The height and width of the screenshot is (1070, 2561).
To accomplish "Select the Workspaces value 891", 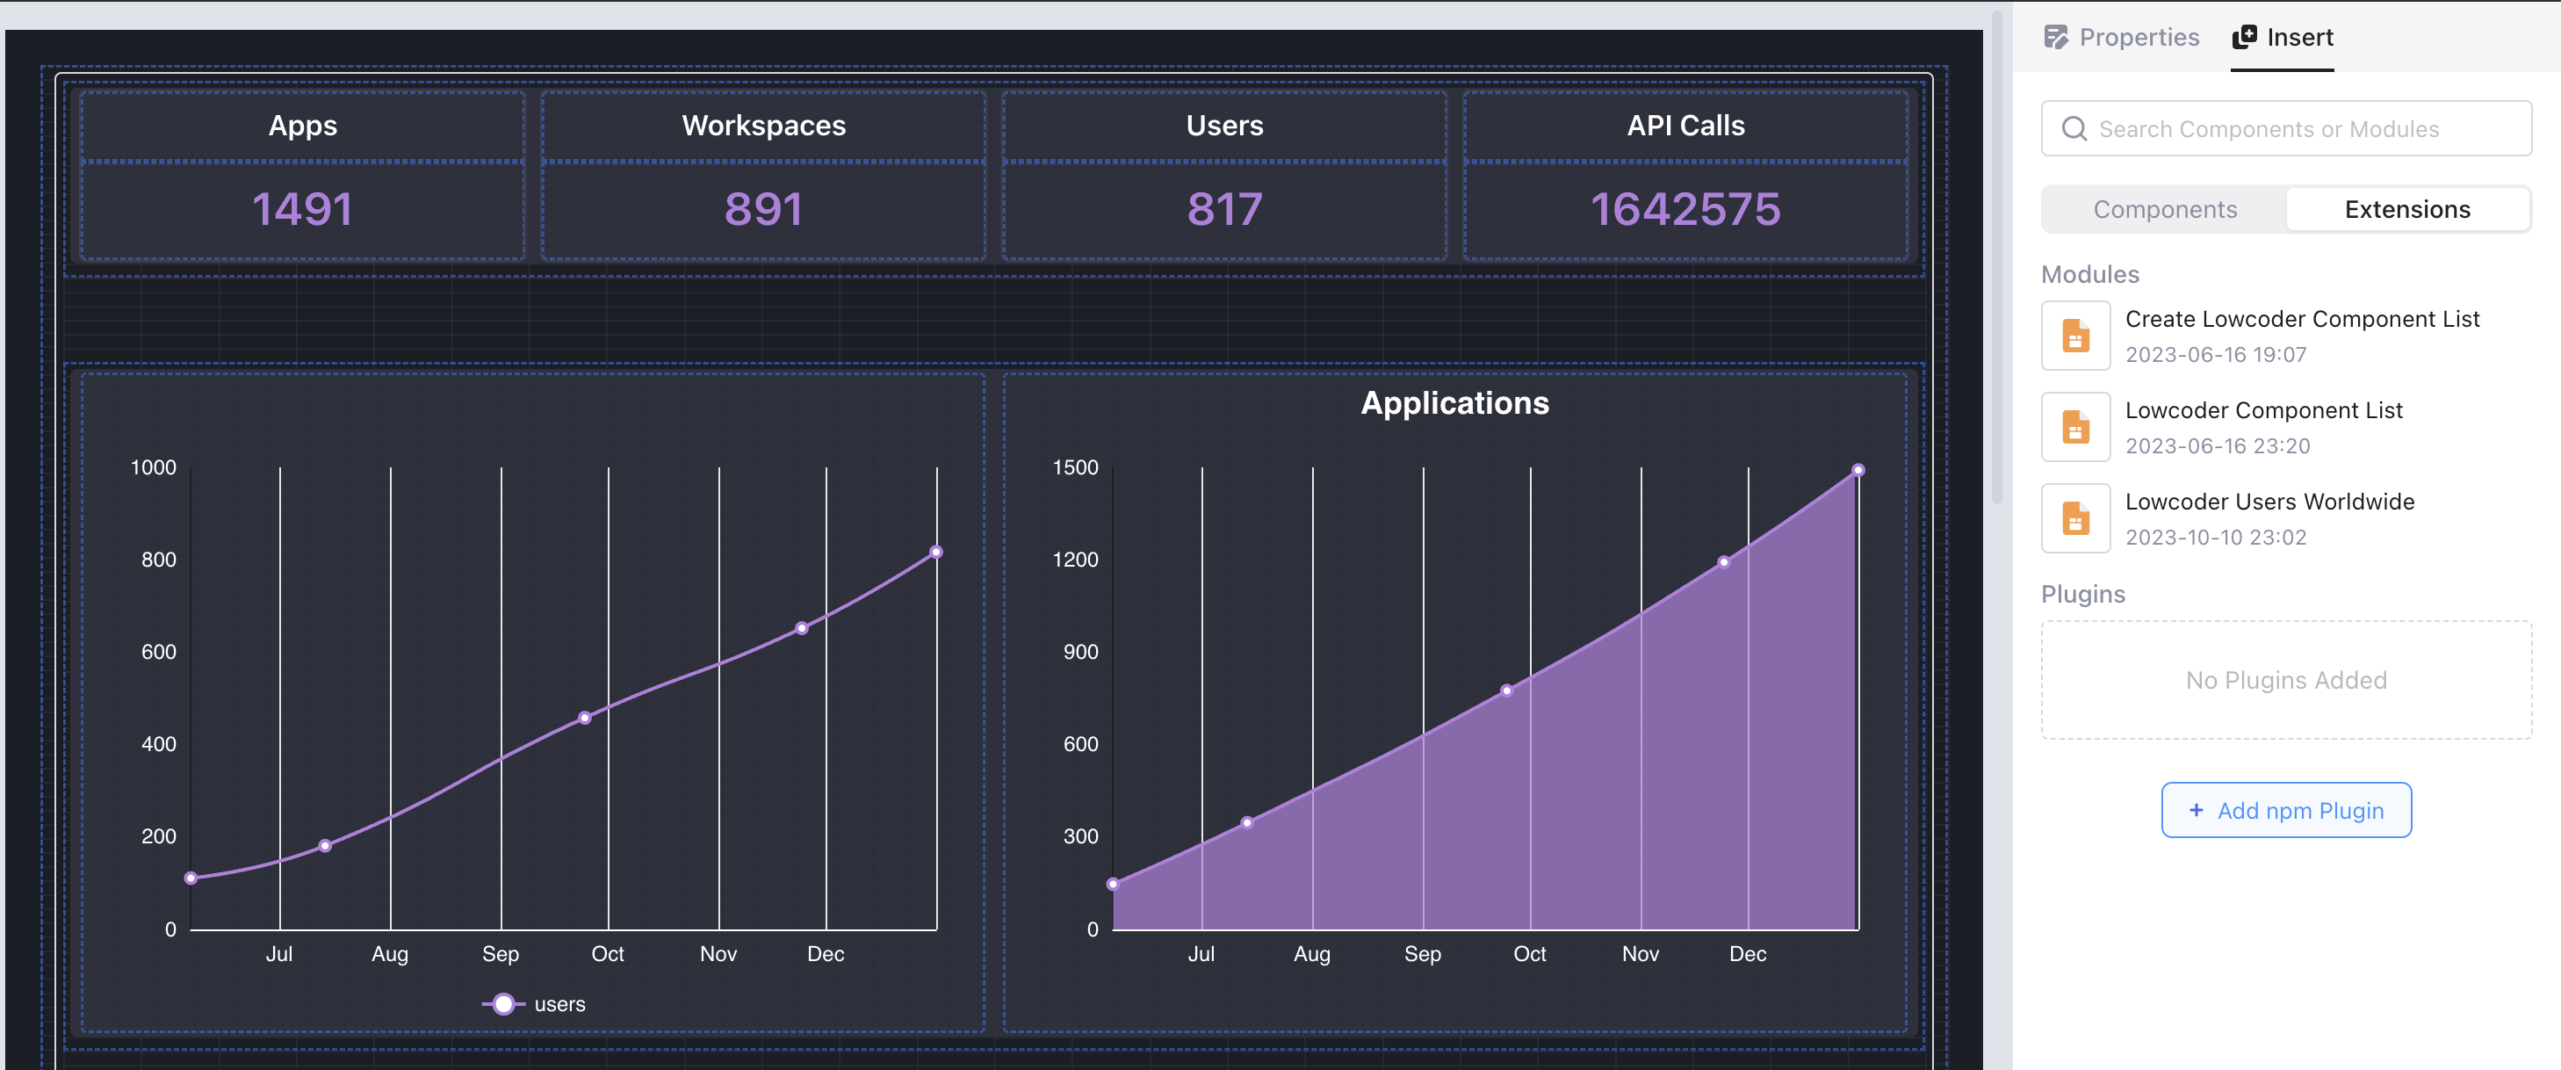I will click(762, 210).
